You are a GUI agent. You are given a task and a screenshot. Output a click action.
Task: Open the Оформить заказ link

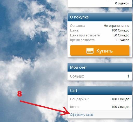click(x=82, y=115)
